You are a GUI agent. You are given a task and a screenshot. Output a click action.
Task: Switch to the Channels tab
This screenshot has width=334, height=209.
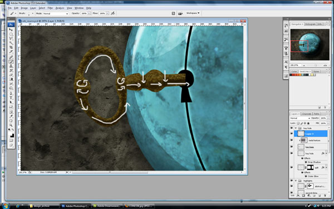(x=306, y=114)
